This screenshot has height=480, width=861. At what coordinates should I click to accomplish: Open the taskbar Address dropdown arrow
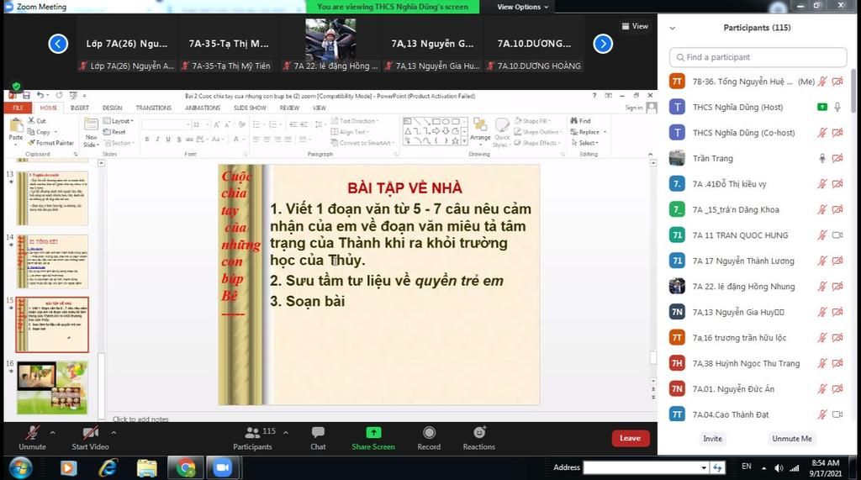[x=704, y=468]
